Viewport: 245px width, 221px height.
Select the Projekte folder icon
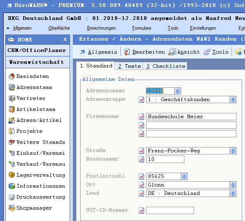11,131
